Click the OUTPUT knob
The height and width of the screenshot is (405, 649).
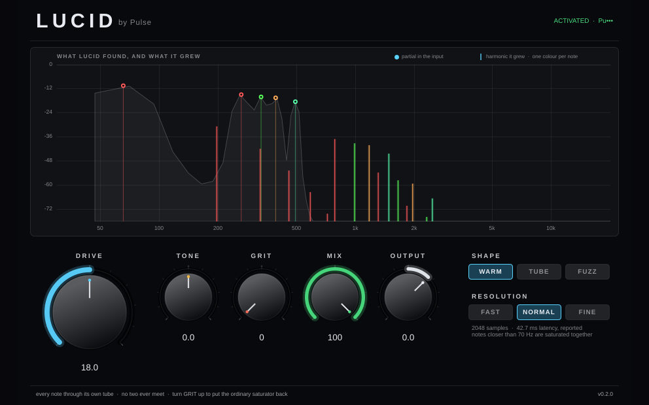[x=408, y=297]
